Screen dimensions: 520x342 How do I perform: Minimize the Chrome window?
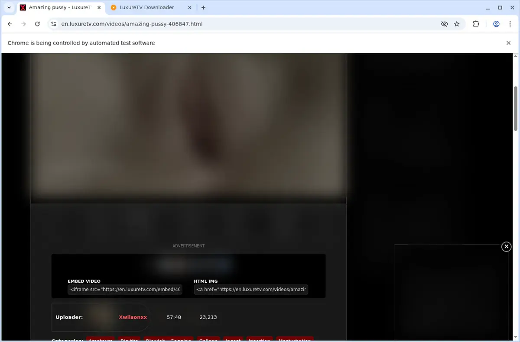point(487,7)
